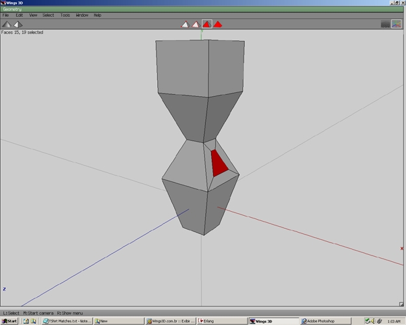Switch to Wings3D.com.br browser taskbar button
This screenshot has height=325, width=406.
[x=170, y=321]
